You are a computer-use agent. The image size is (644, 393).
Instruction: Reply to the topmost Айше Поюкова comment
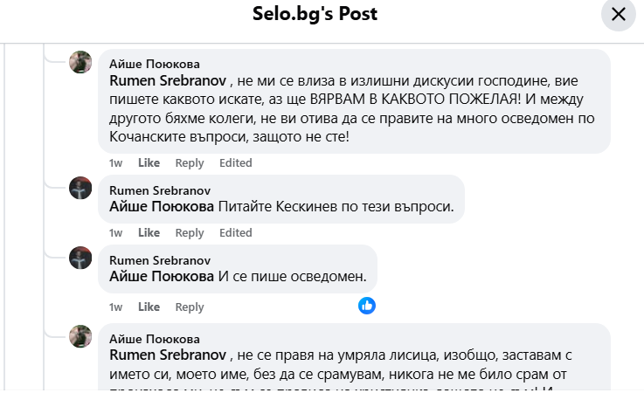pyautogui.click(x=190, y=163)
